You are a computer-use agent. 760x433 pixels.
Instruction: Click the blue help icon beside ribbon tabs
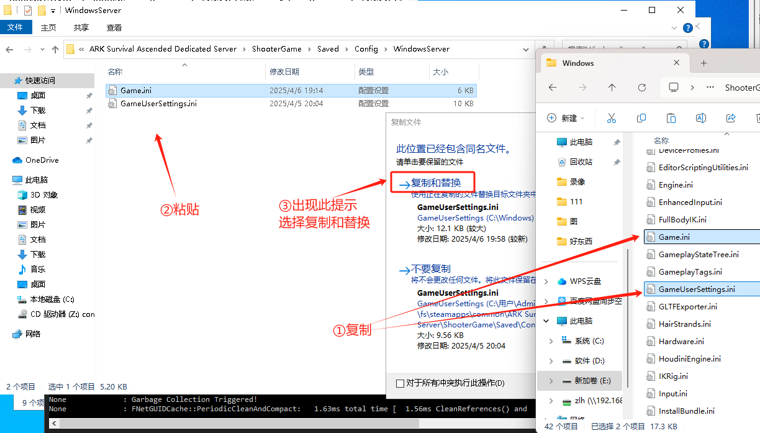687,28
